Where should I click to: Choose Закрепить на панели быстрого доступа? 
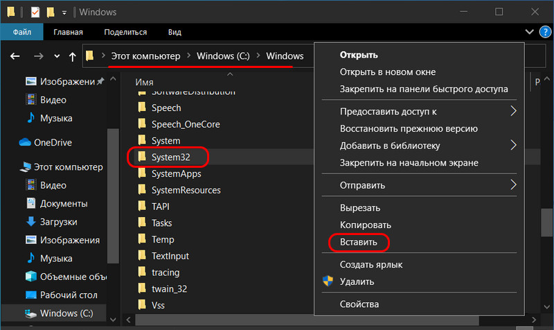[419, 89]
